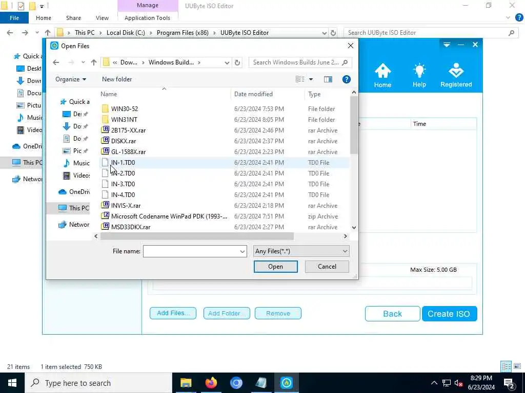Switch to UUByte ISO Editor taskbar icon
Viewport: 525px width, 393px height.
coord(286,383)
